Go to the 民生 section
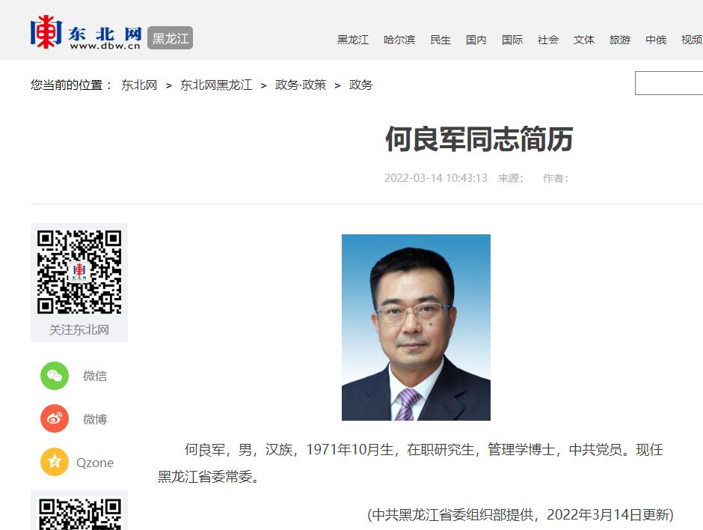 440,40
